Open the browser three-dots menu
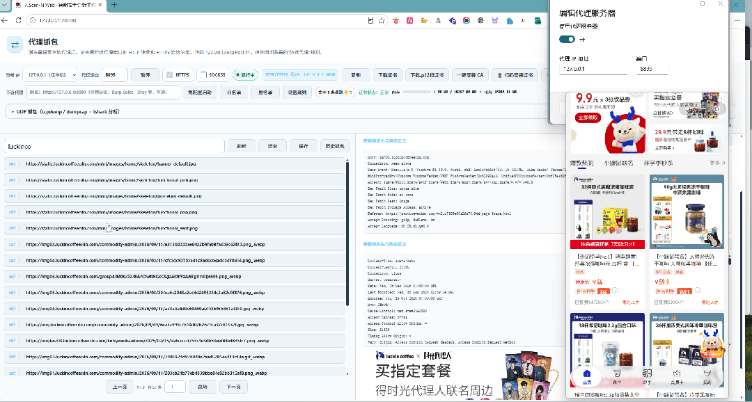 737,21
